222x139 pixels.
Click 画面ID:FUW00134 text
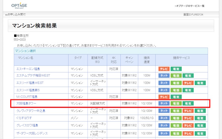coord(193,15)
